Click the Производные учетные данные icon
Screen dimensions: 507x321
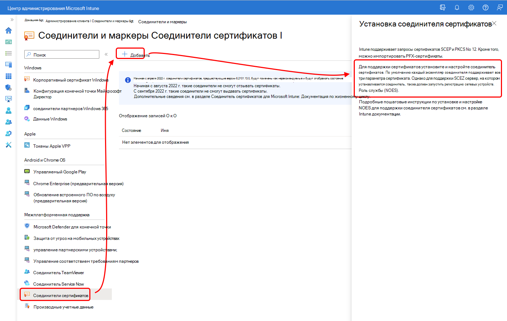click(x=27, y=306)
